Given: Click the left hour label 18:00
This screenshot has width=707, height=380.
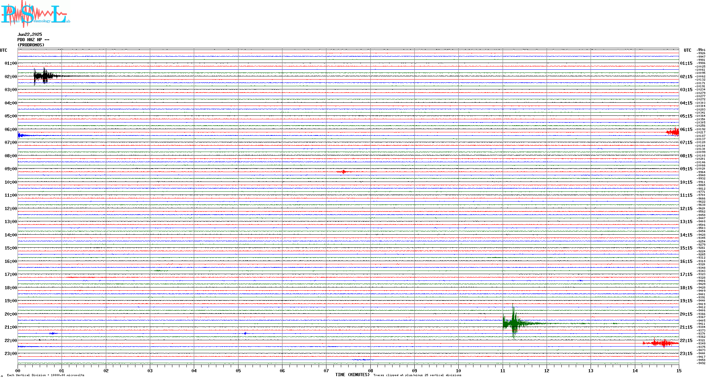Looking at the screenshot, I should pyautogui.click(x=11, y=288).
